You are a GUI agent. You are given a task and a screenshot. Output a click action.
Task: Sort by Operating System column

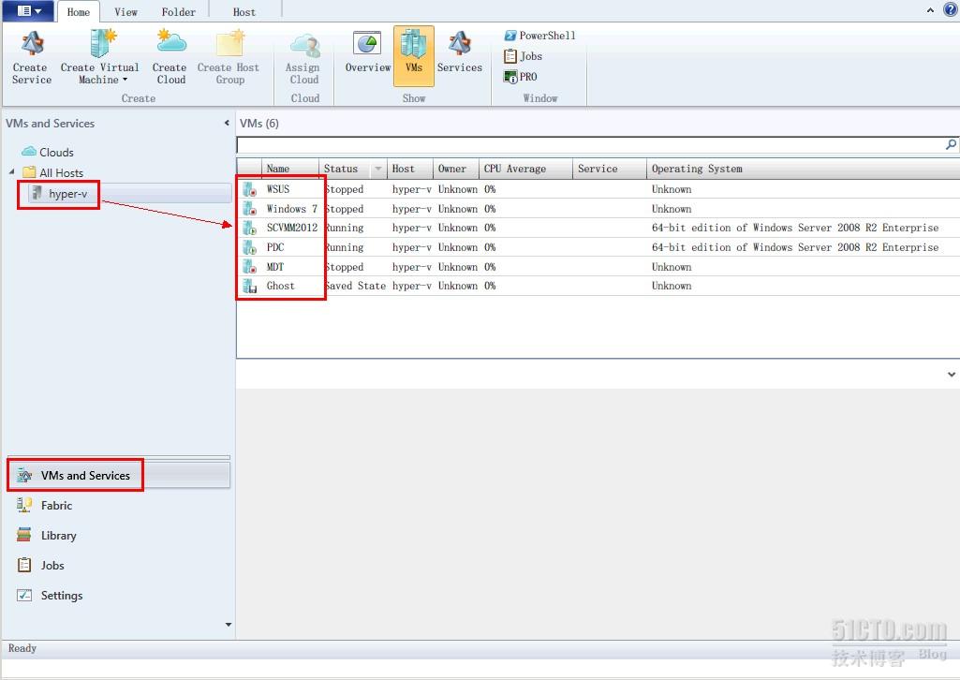coord(803,169)
